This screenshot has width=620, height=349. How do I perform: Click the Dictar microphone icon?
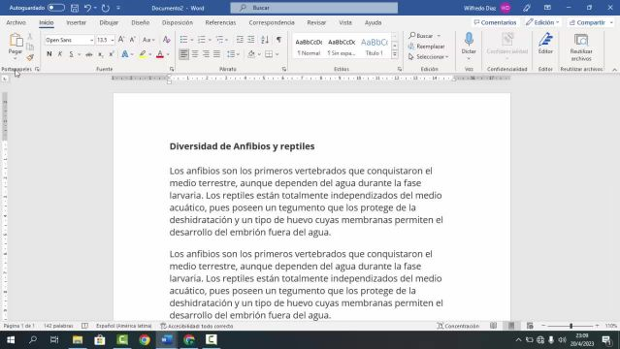tap(469, 40)
